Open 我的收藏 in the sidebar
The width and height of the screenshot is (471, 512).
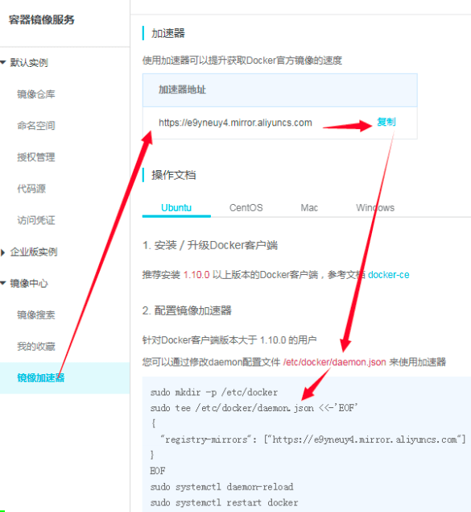point(36,346)
